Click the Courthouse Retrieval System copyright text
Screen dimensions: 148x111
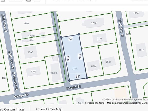pos(125,99)
